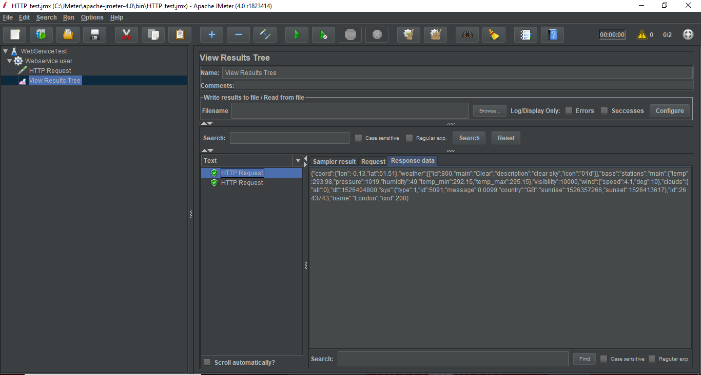The height and width of the screenshot is (375, 701).
Task: Click the 0/2 thread count indicator
Action: click(x=667, y=35)
